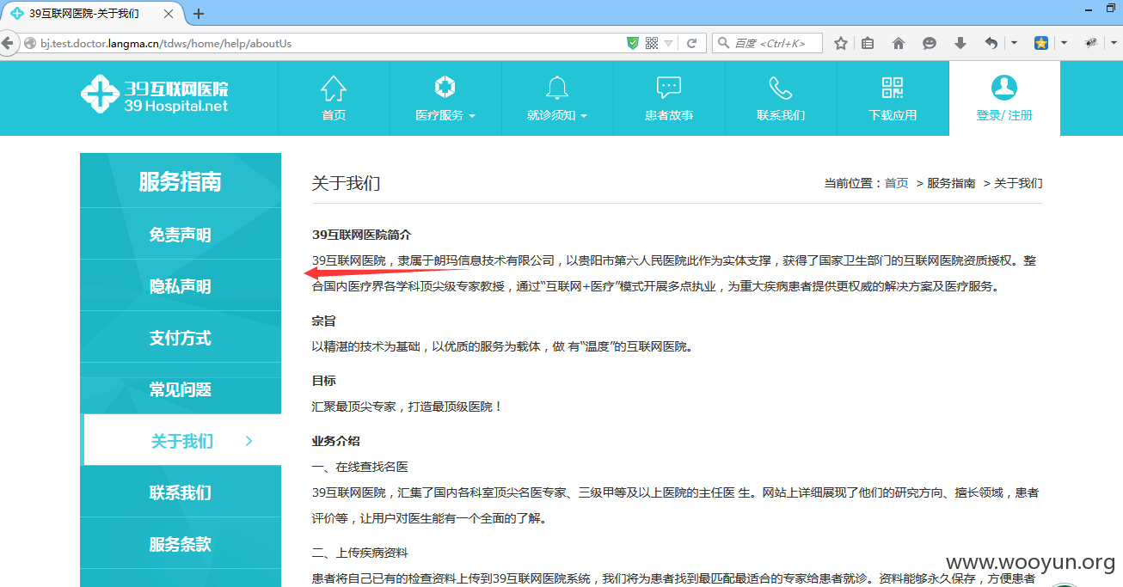Image resolution: width=1123 pixels, height=587 pixels.
Task: Expand dropdown next to bug icon
Action: coord(1114,43)
